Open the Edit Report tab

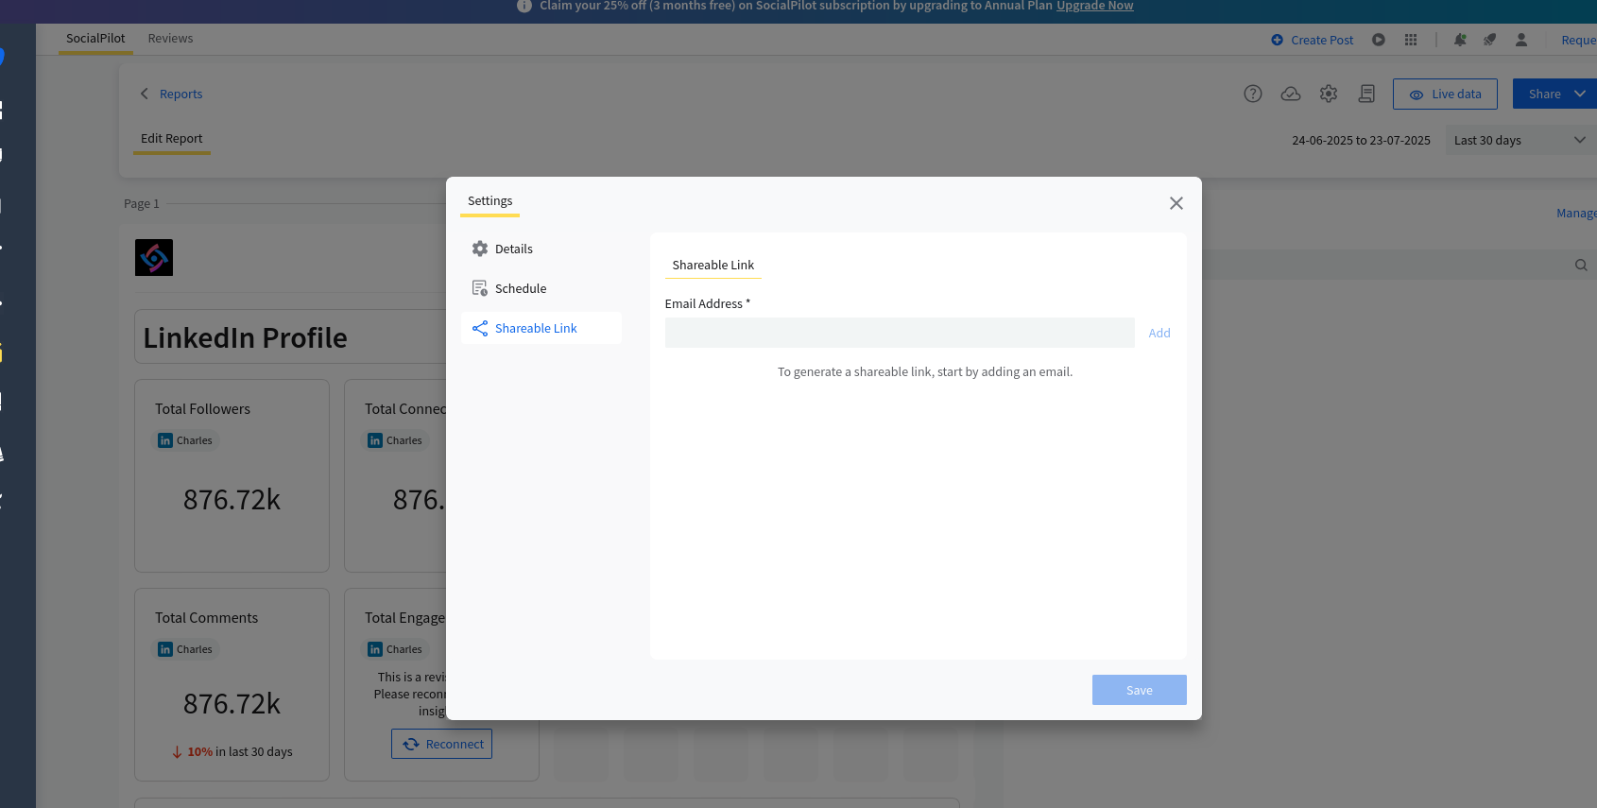172,138
